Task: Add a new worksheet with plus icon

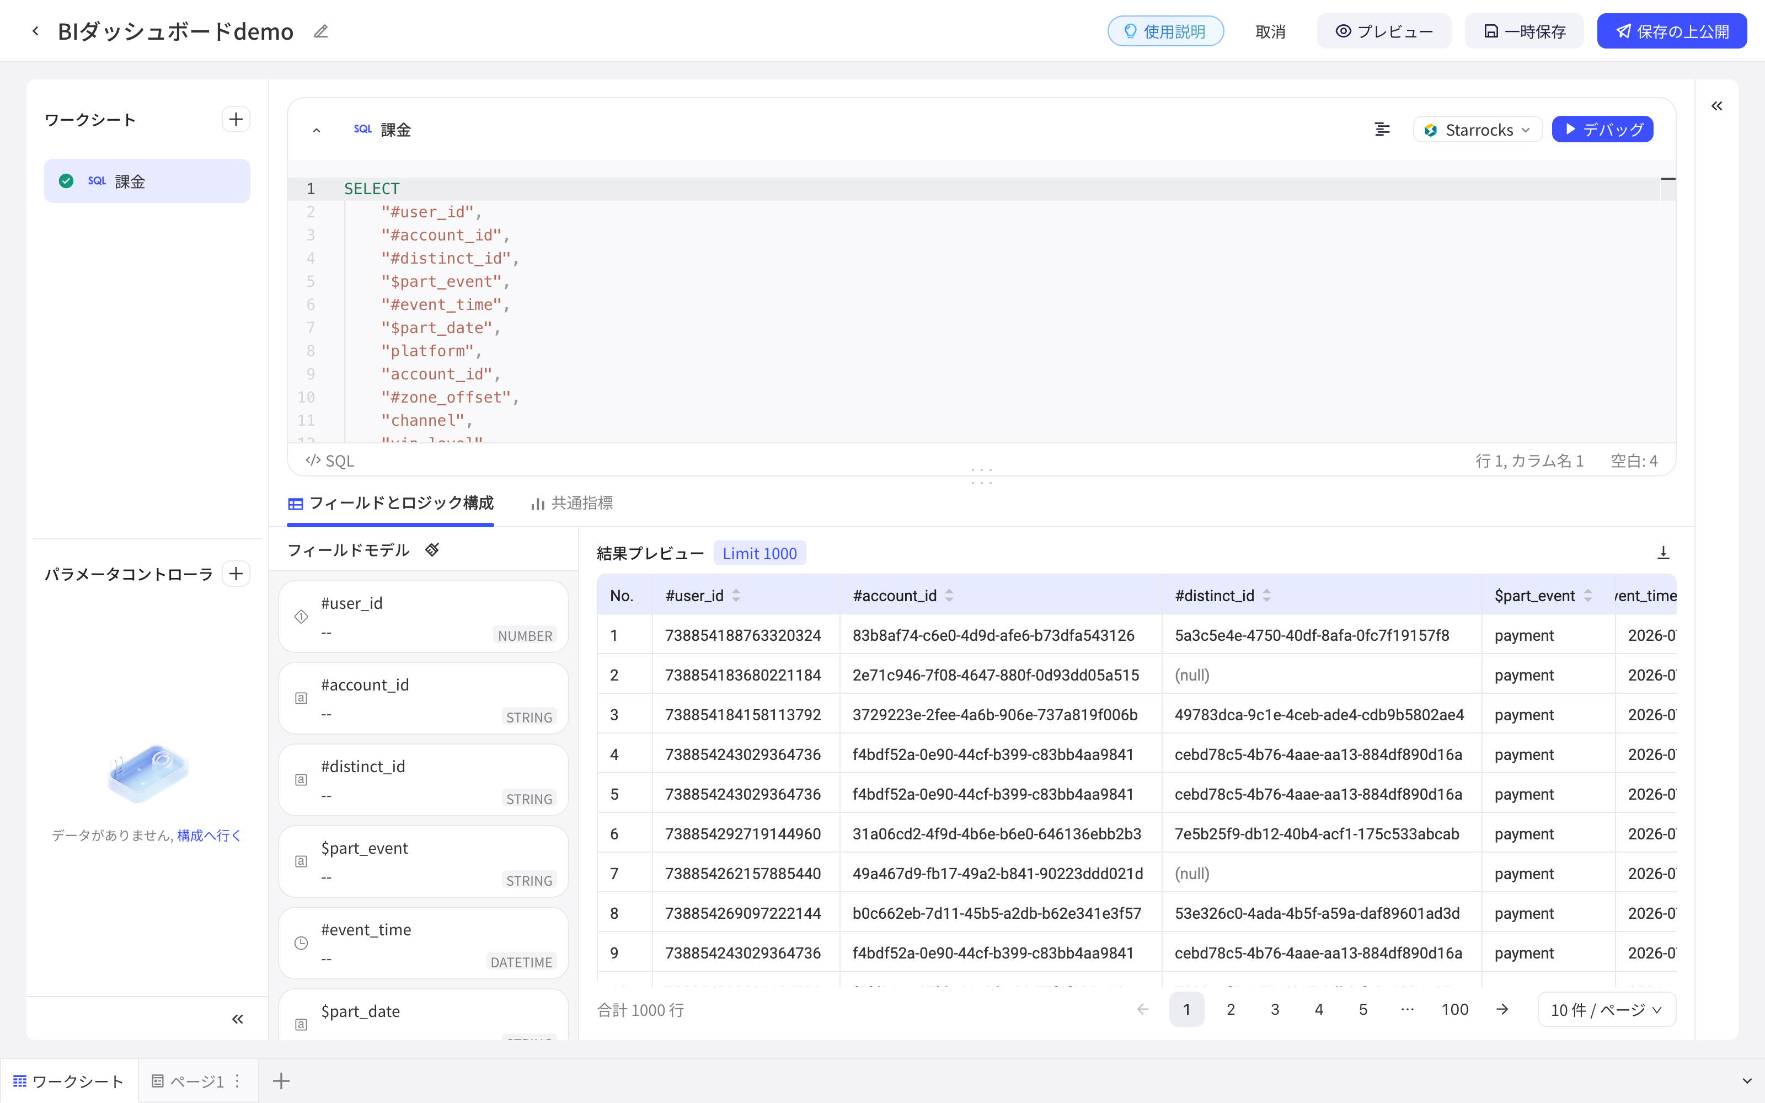Action: [236, 120]
